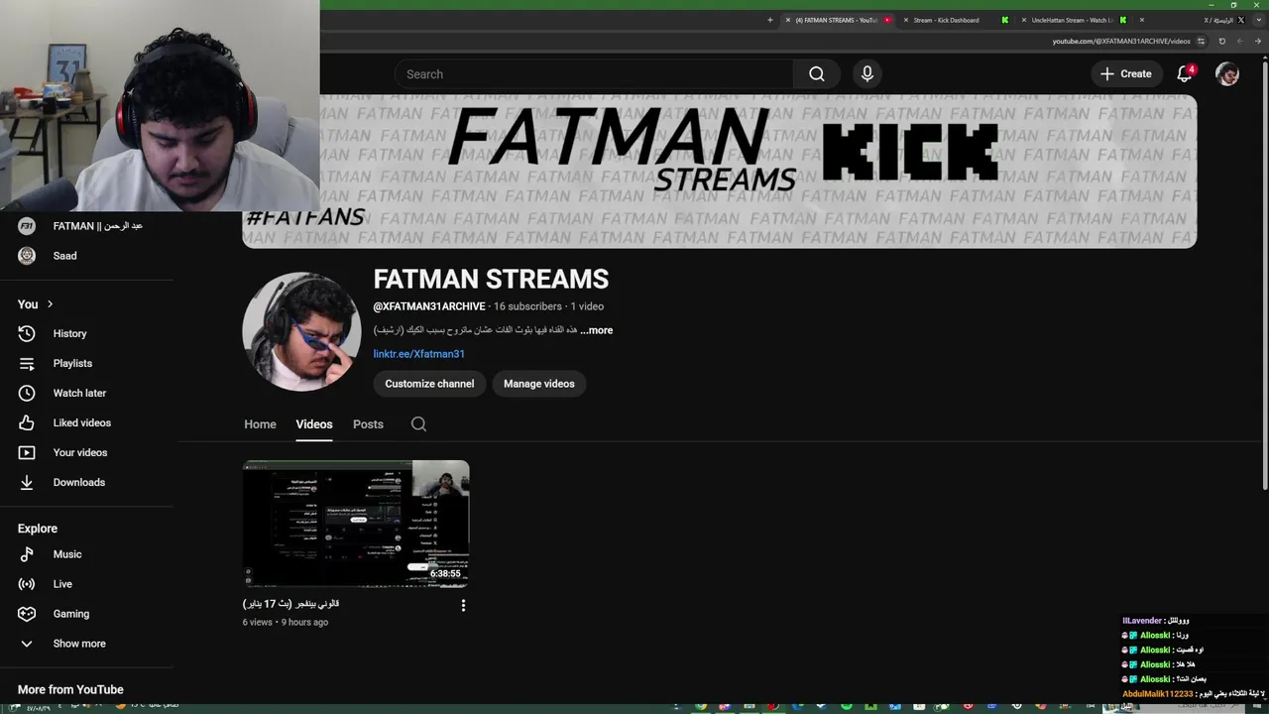
Task: Click the FATMAN STREAMS channel profile picture
Action: pyautogui.click(x=301, y=331)
